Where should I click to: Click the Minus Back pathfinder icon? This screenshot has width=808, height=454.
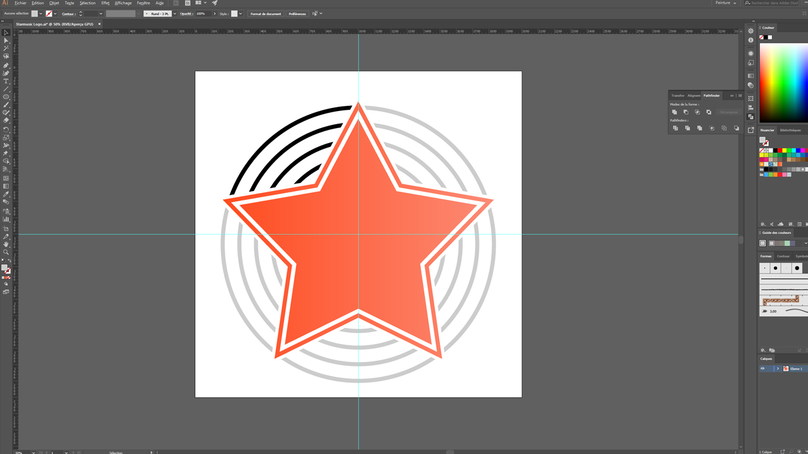(x=736, y=128)
